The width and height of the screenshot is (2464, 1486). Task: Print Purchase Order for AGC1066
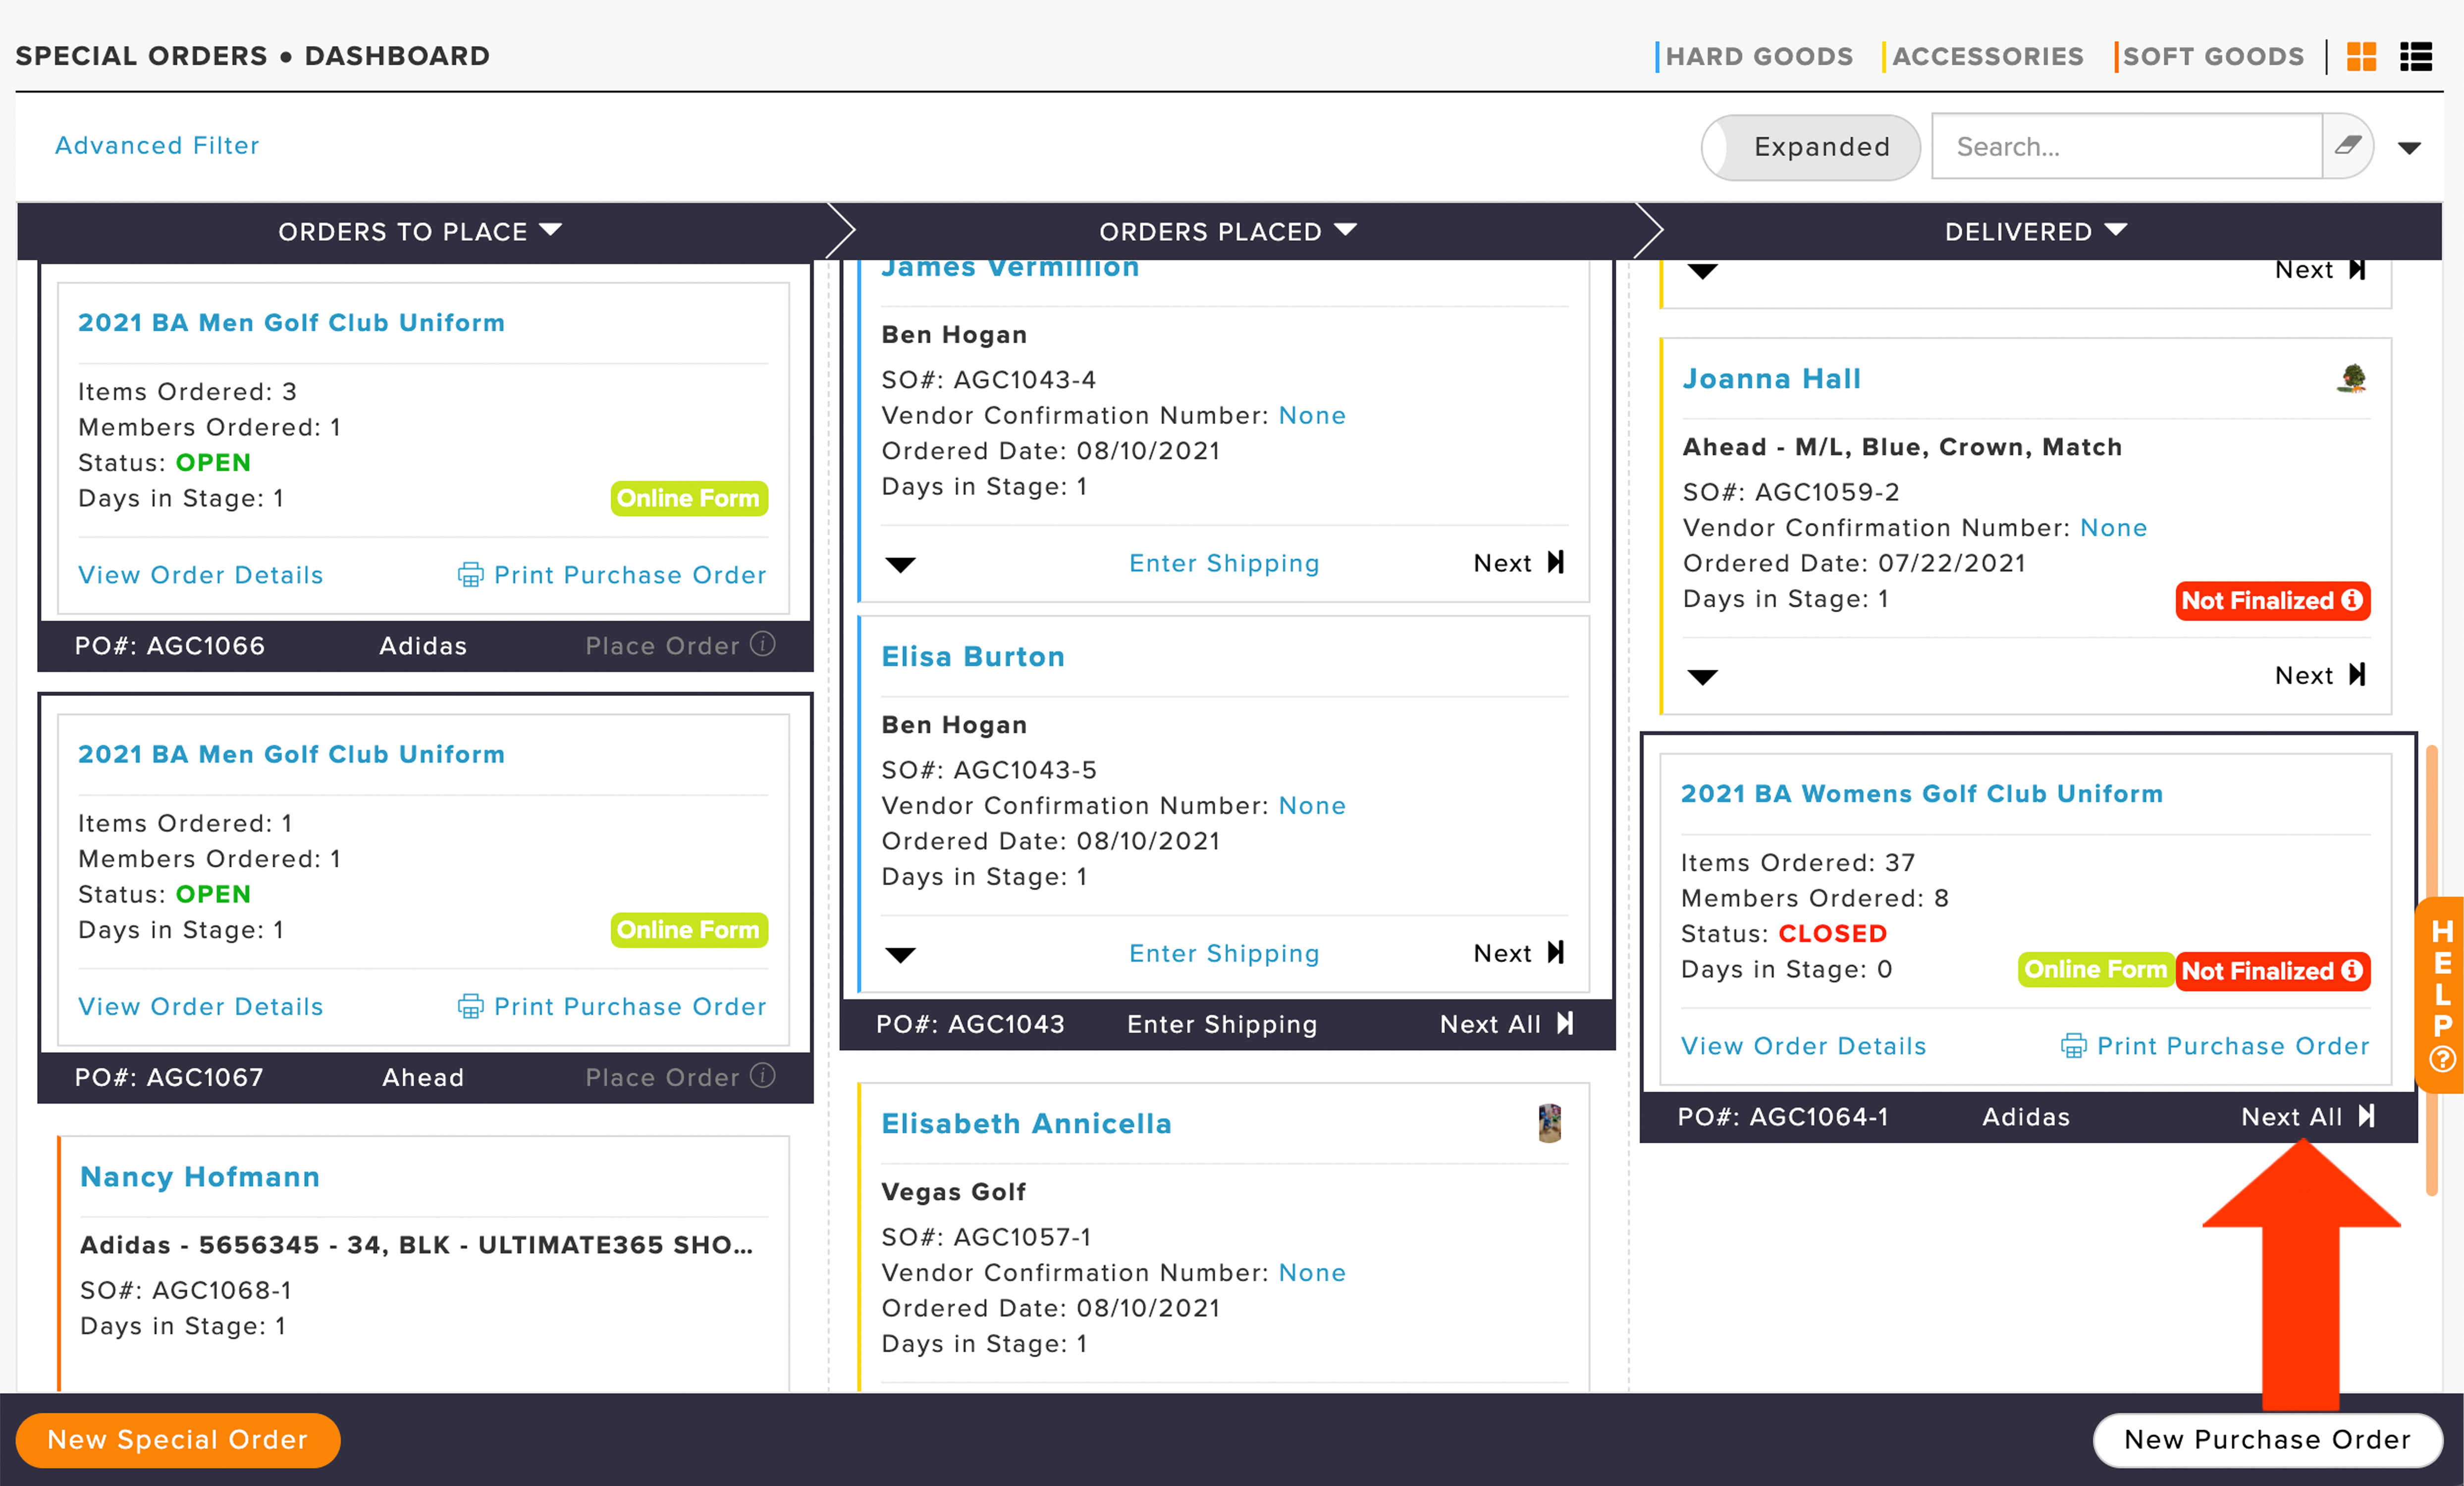[x=630, y=575]
